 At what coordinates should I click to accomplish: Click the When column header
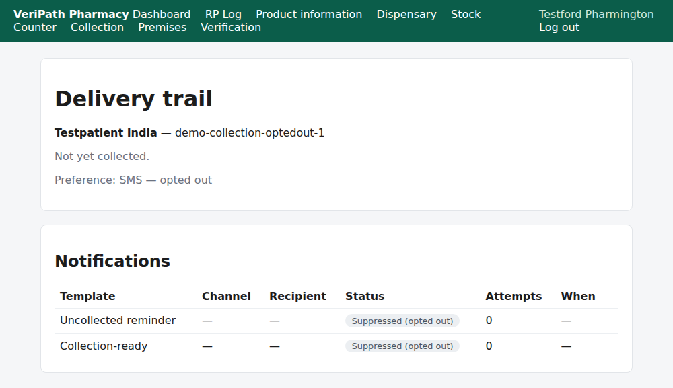(x=578, y=297)
